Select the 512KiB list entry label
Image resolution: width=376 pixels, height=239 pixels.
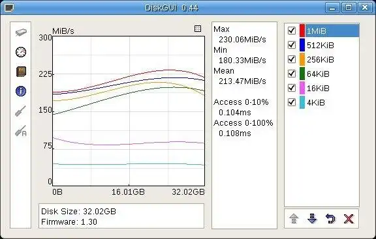[x=321, y=45]
